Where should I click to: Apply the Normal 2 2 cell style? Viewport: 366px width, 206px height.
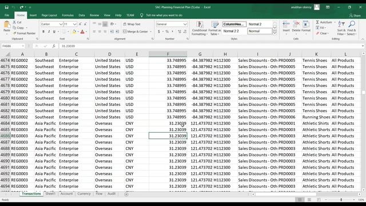[x=234, y=31]
